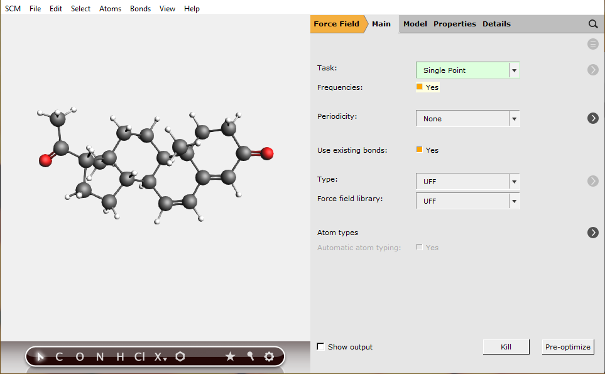
Task: Activate the benzene ring structure tool
Action: tap(180, 356)
